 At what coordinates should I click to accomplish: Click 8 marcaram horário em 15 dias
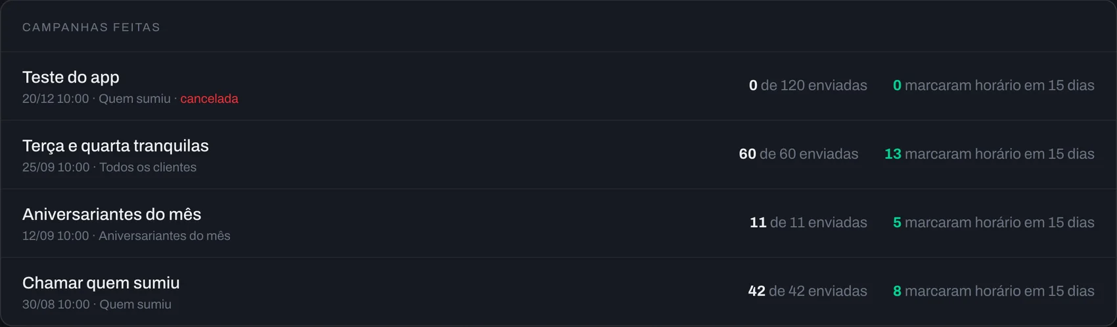[x=993, y=291]
